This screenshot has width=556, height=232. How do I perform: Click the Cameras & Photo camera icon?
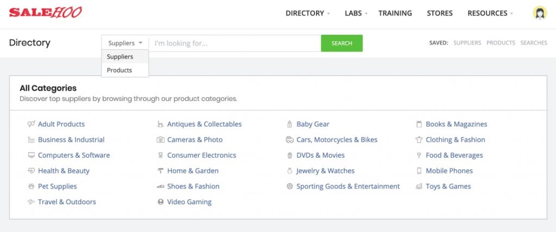(x=161, y=139)
